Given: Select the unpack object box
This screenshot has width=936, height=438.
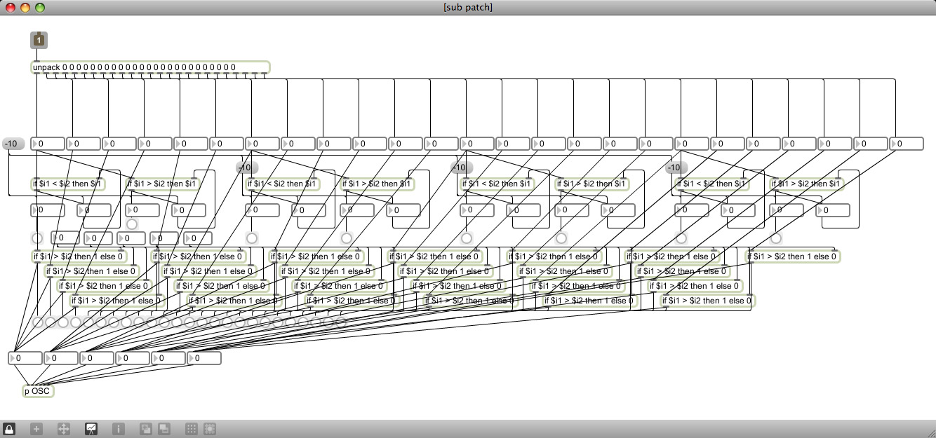Looking at the screenshot, I should pos(150,67).
